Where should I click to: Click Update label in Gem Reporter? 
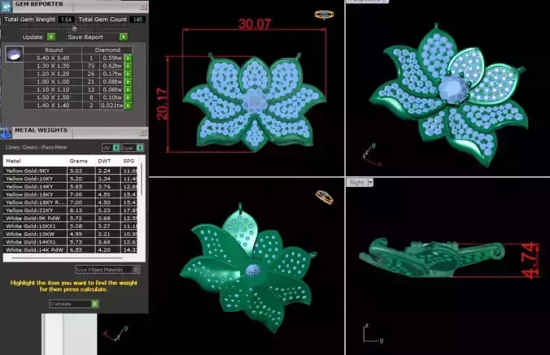(33, 37)
